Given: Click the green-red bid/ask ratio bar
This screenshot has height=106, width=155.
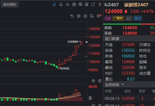Looking at the screenshot, I should pyautogui.click(x=129, y=24).
